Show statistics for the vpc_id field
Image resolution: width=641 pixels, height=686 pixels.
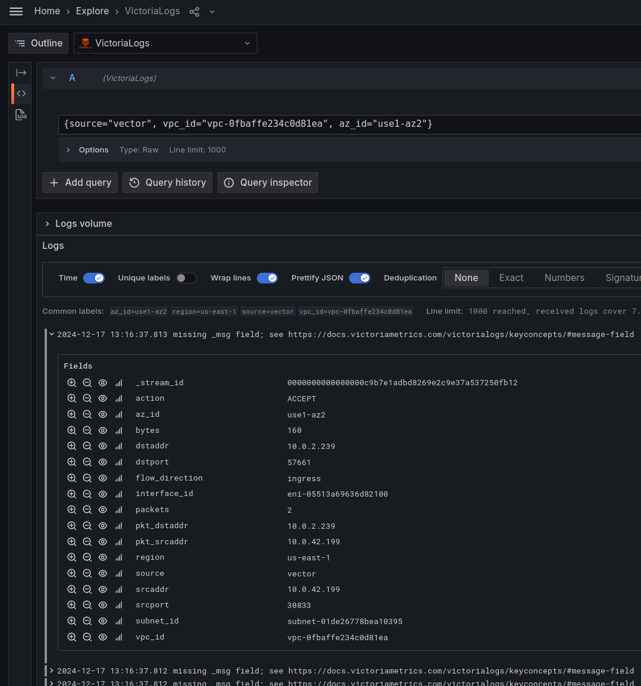(x=118, y=637)
